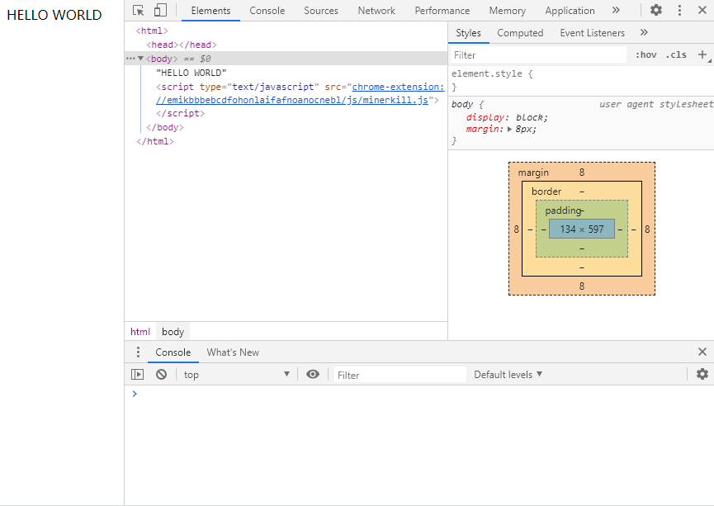Image resolution: width=714 pixels, height=506 pixels.
Task: Activate the inspect element picker icon
Action: pyautogui.click(x=138, y=11)
